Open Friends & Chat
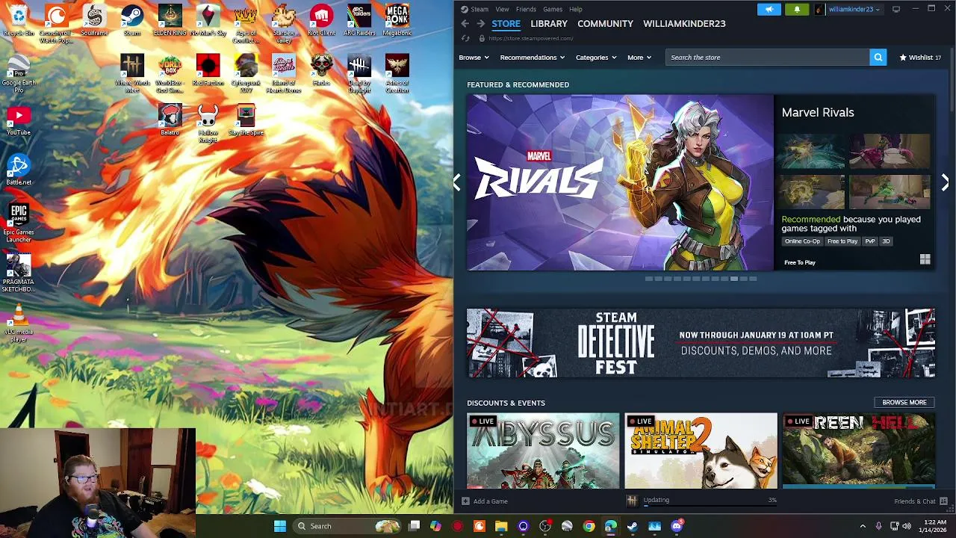This screenshot has height=538, width=956. coord(920,501)
